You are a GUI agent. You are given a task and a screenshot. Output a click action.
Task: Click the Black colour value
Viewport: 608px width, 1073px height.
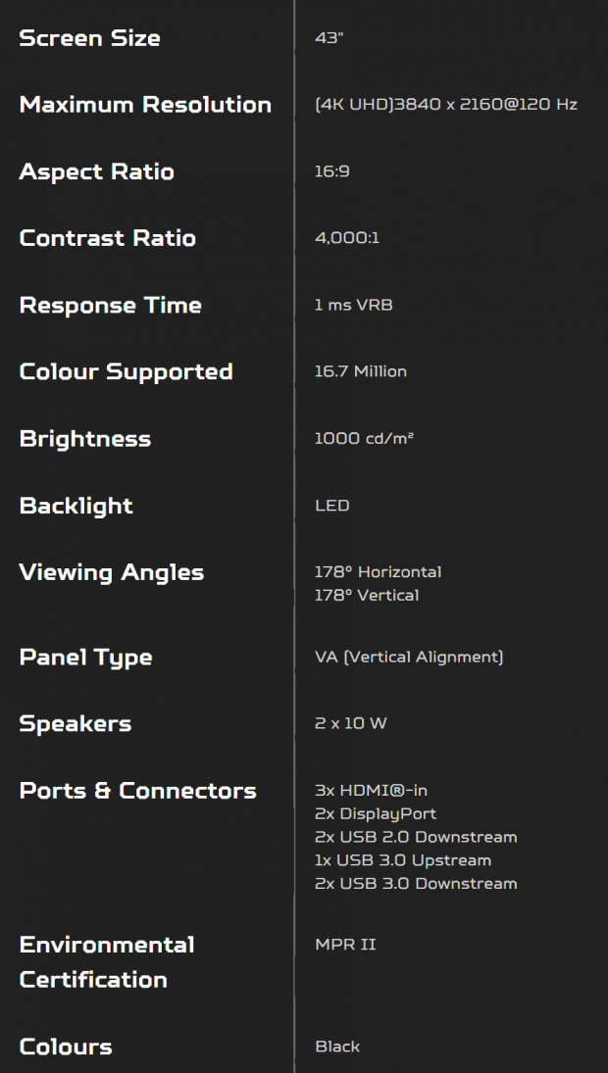coord(337,1047)
